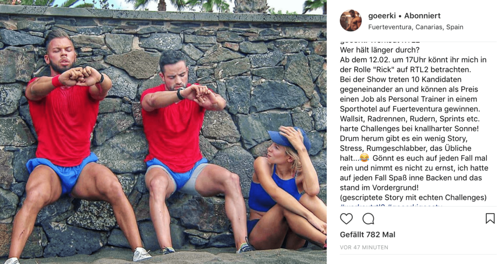
Task: Save post with the bookmark icon
Action: coord(490,218)
